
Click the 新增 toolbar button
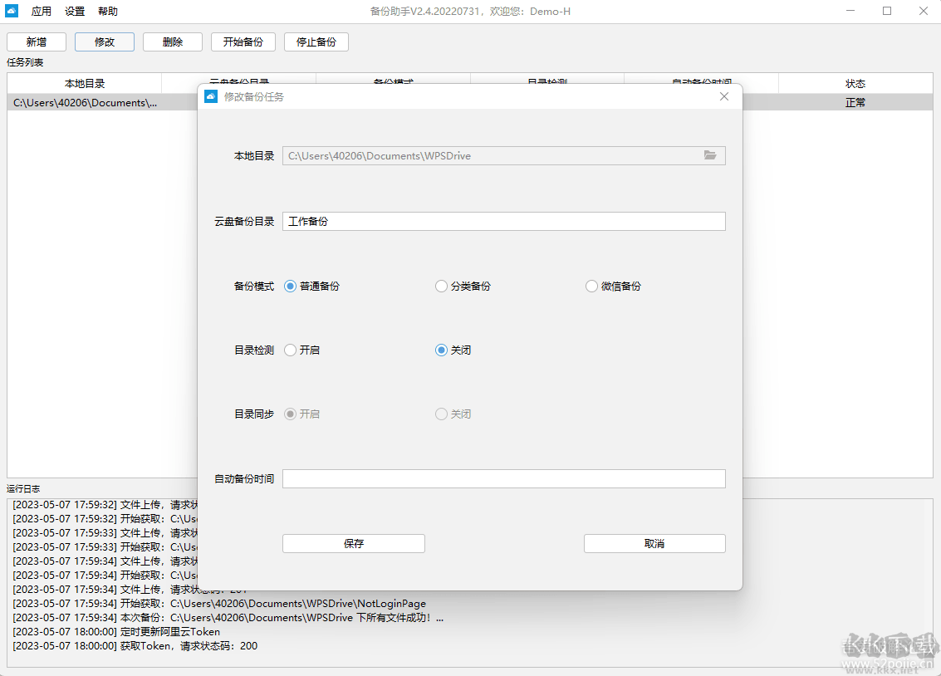37,42
